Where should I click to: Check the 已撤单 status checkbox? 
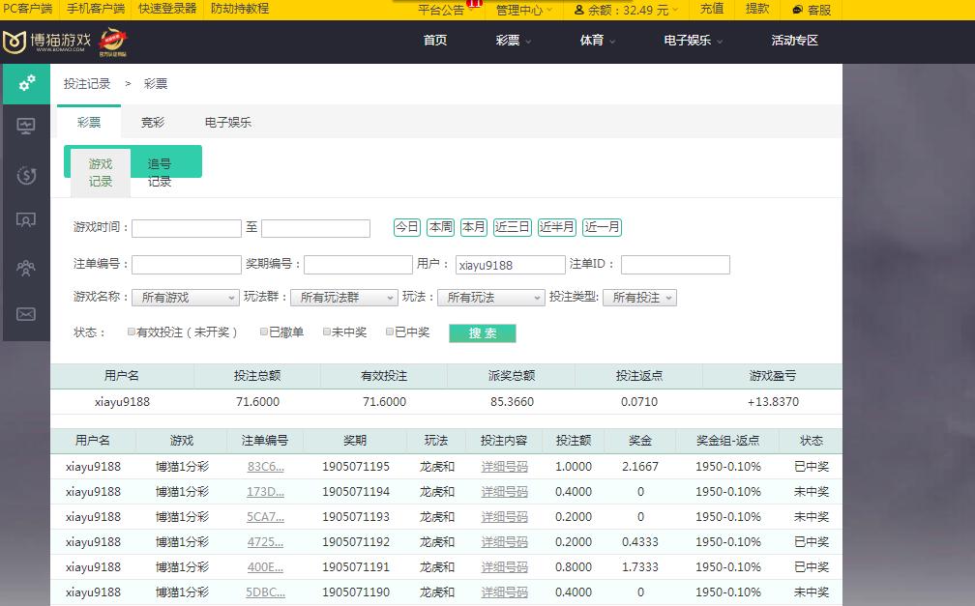point(264,332)
